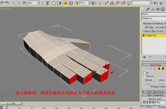The height and width of the screenshot is (109, 166).
Task: Click the Undo arrow icon
Action: pos(2,3)
